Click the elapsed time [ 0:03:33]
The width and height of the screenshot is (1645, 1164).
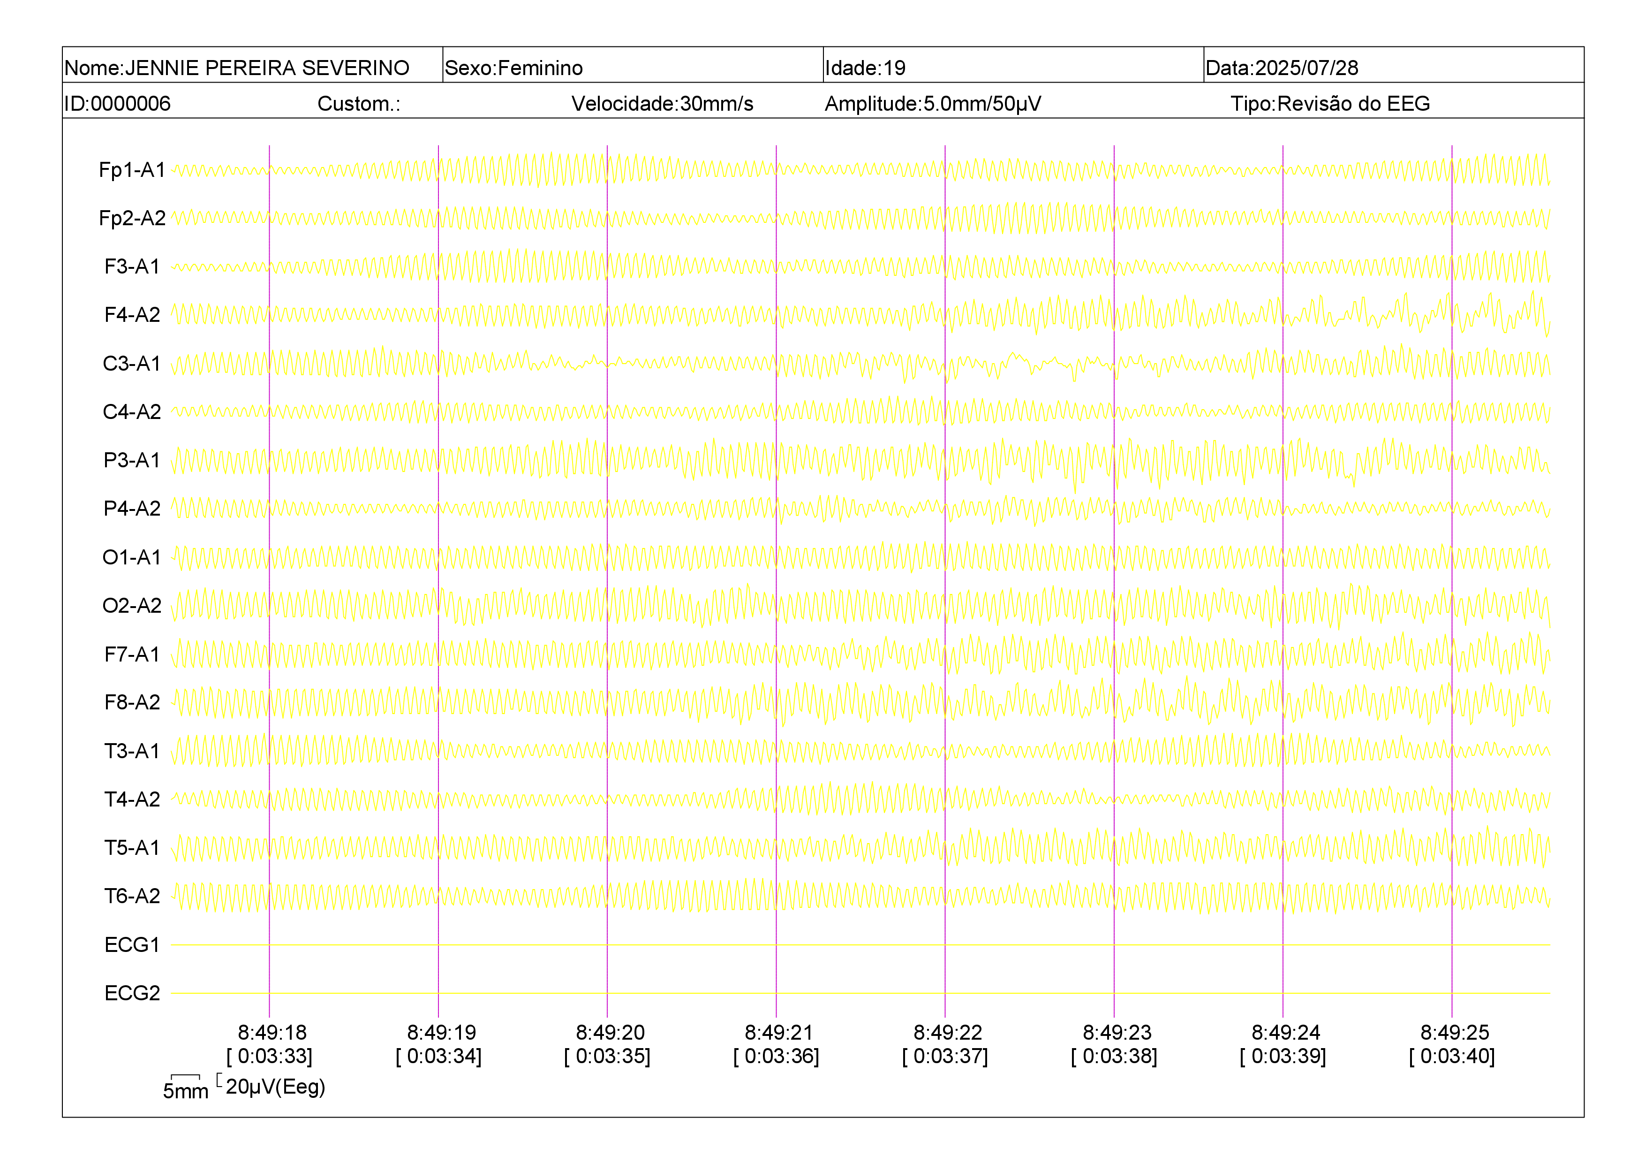coord(269,1057)
